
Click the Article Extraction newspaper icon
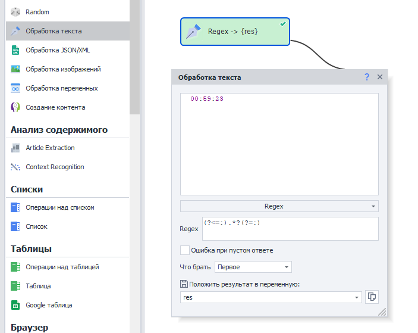(x=15, y=148)
